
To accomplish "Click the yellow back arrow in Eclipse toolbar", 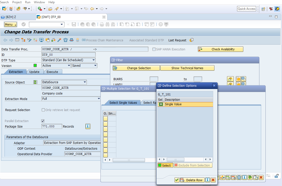I will pos(92,9).
